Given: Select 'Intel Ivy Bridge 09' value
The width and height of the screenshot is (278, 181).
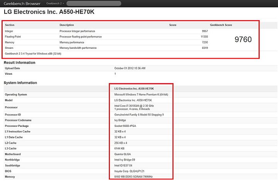Looking at the screenshot, I should click(x=125, y=160).
